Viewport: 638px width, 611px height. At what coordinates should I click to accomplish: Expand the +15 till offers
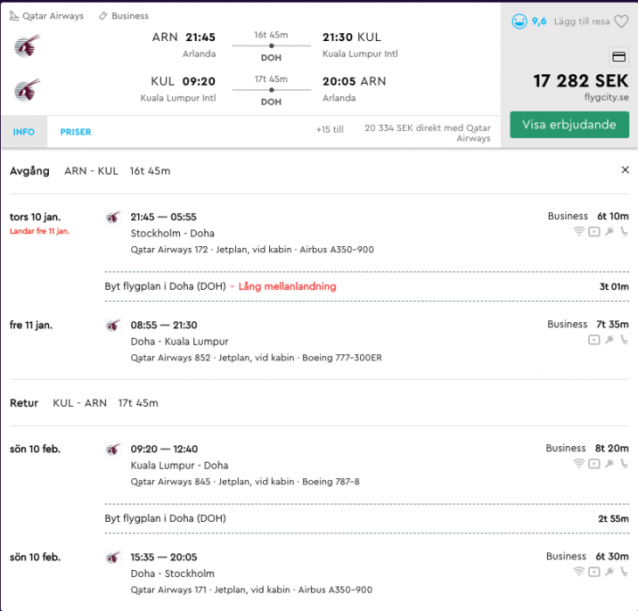click(329, 129)
